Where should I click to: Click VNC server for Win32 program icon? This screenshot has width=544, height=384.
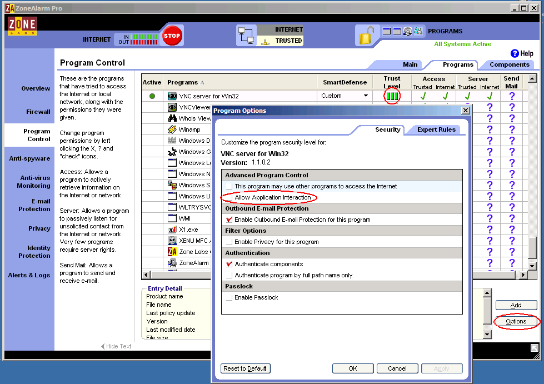172,96
